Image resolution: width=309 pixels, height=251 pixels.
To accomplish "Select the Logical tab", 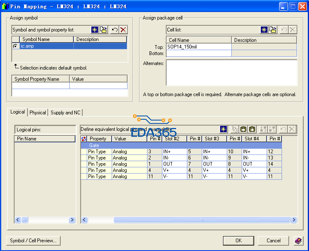I will [18, 112].
